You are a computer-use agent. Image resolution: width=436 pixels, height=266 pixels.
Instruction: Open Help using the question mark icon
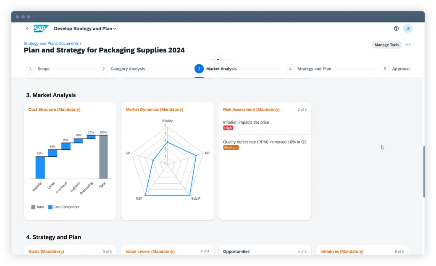pyautogui.click(x=396, y=29)
